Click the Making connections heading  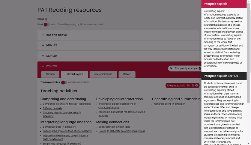[x=112, y=122]
